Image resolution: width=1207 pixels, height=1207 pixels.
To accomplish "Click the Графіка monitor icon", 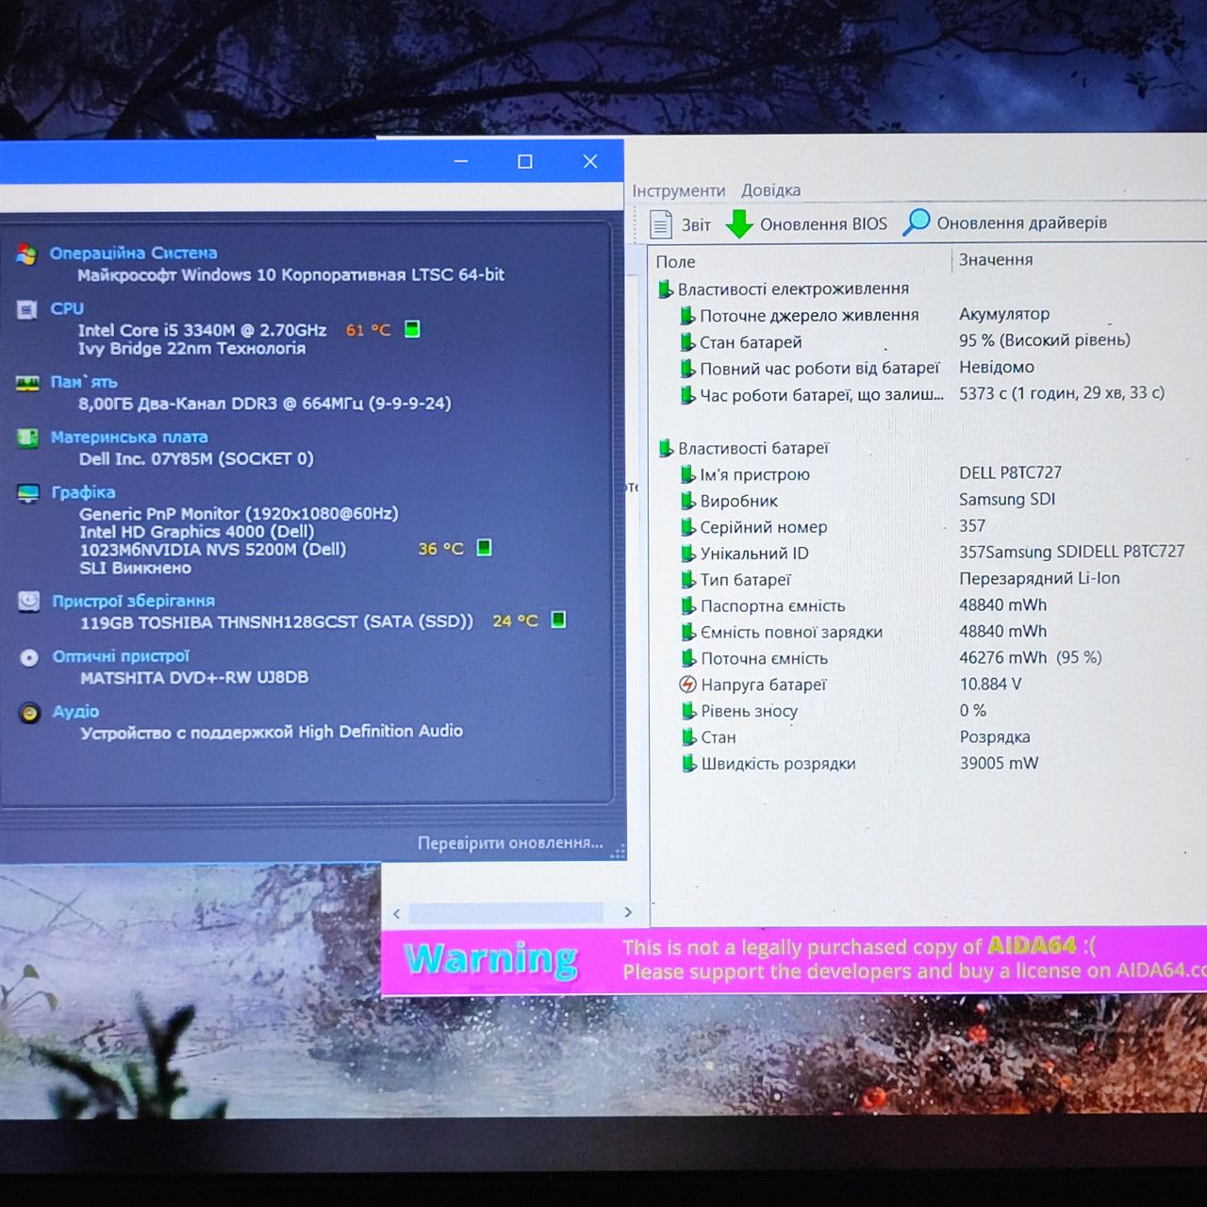I will click(28, 493).
